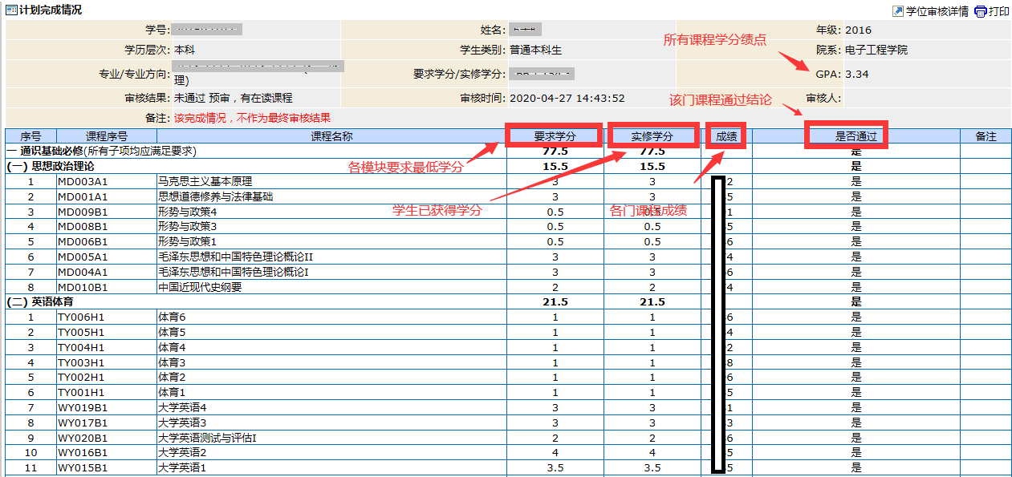Click the 课程序号 column header
Viewport: 1012px width, 477px height.
[x=107, y=136]
